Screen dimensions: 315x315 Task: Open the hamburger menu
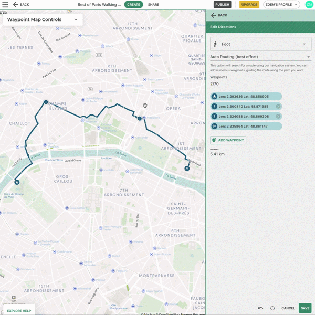(x=5, y=5)
